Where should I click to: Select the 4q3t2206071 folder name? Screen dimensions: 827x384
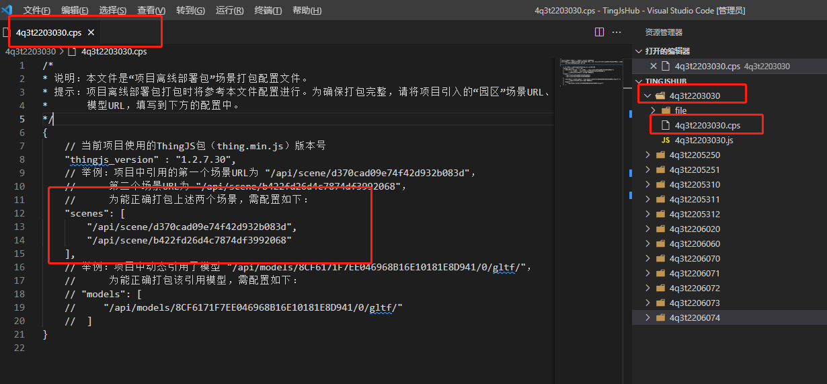pyautogui.click(x=695, y=273)
